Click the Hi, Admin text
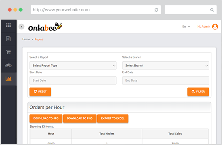The height and width of the screenshot is (145, 222). tap(204, 27)
